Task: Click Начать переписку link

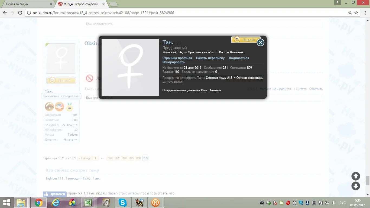Action: pyautogui.click(x=210, y=58)
